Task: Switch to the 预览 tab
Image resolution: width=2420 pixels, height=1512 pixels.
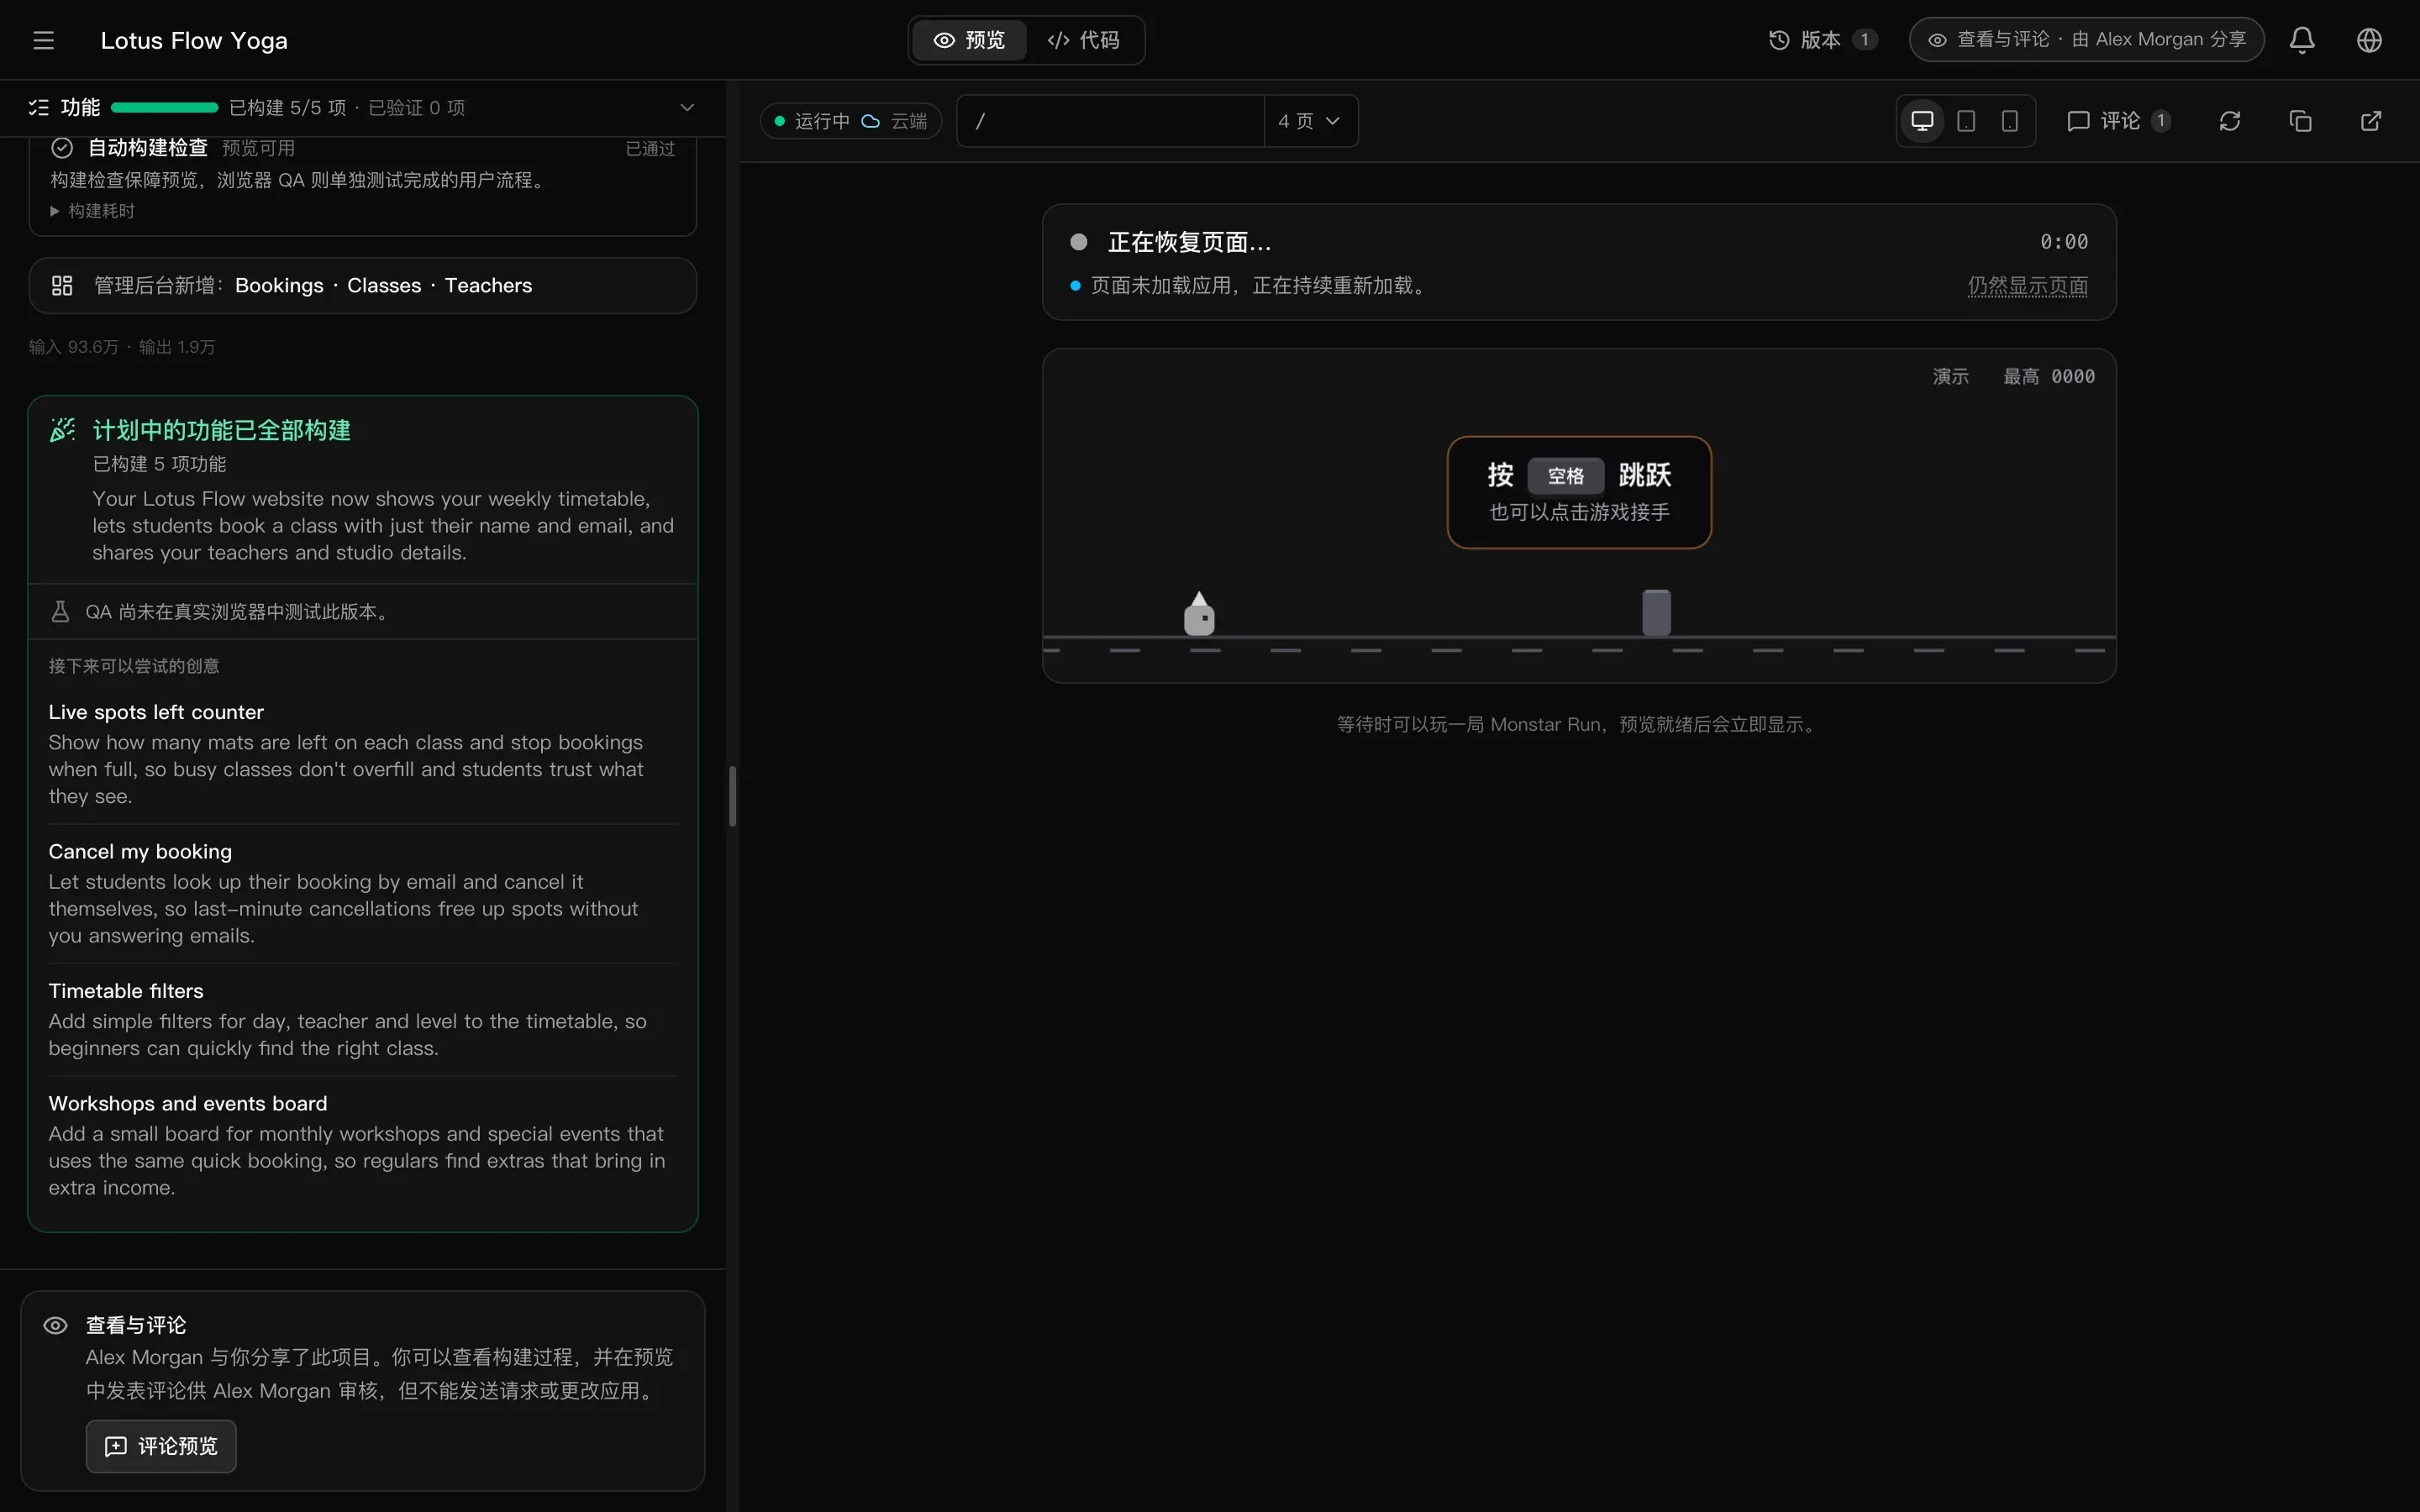Action: point(969,40)
